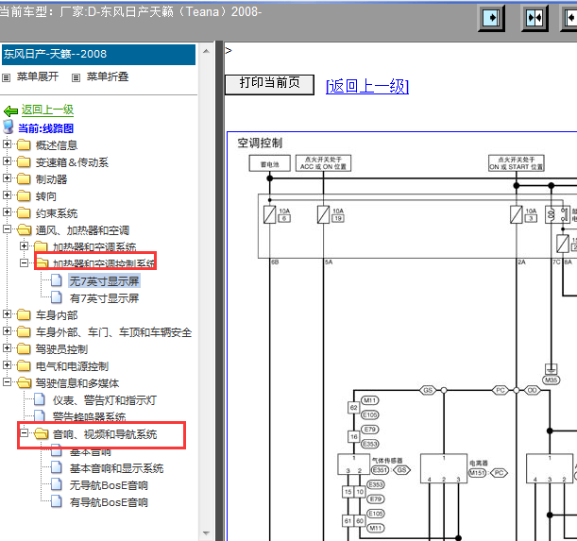Open 仪表、警告灯和指示灯 diagram
Viewport: 577px width, 541px height.
click(x=105, y=399)
